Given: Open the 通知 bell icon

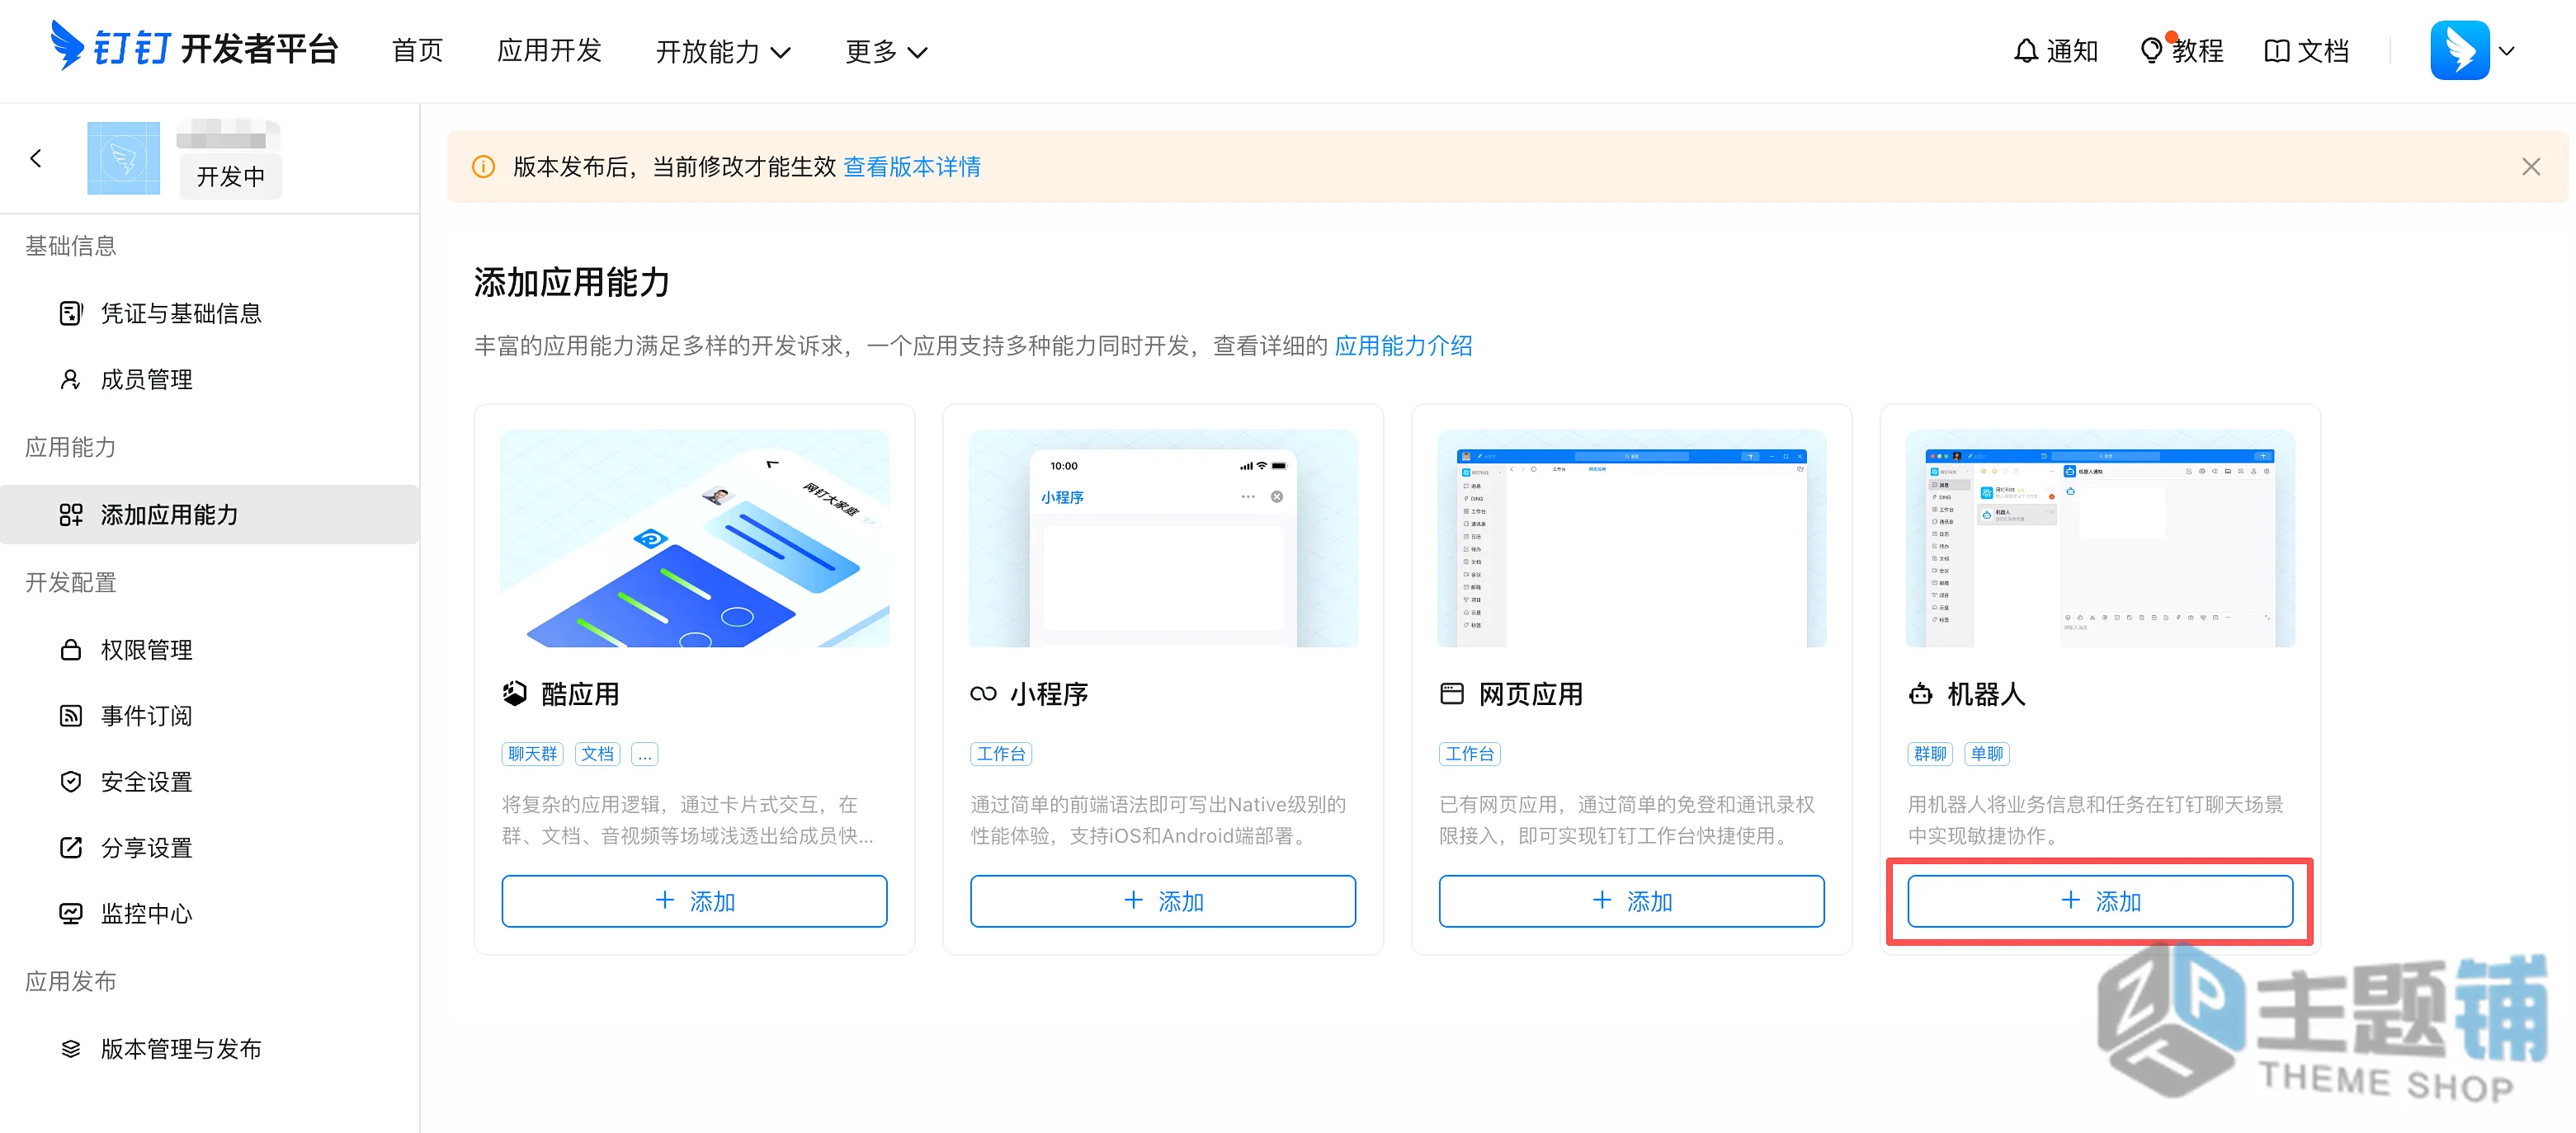Looking at the screenshot, I should coord(2025,51).
